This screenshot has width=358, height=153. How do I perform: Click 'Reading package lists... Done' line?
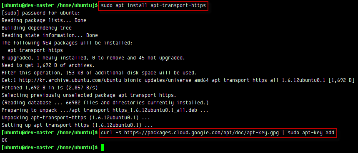(44, 20)
